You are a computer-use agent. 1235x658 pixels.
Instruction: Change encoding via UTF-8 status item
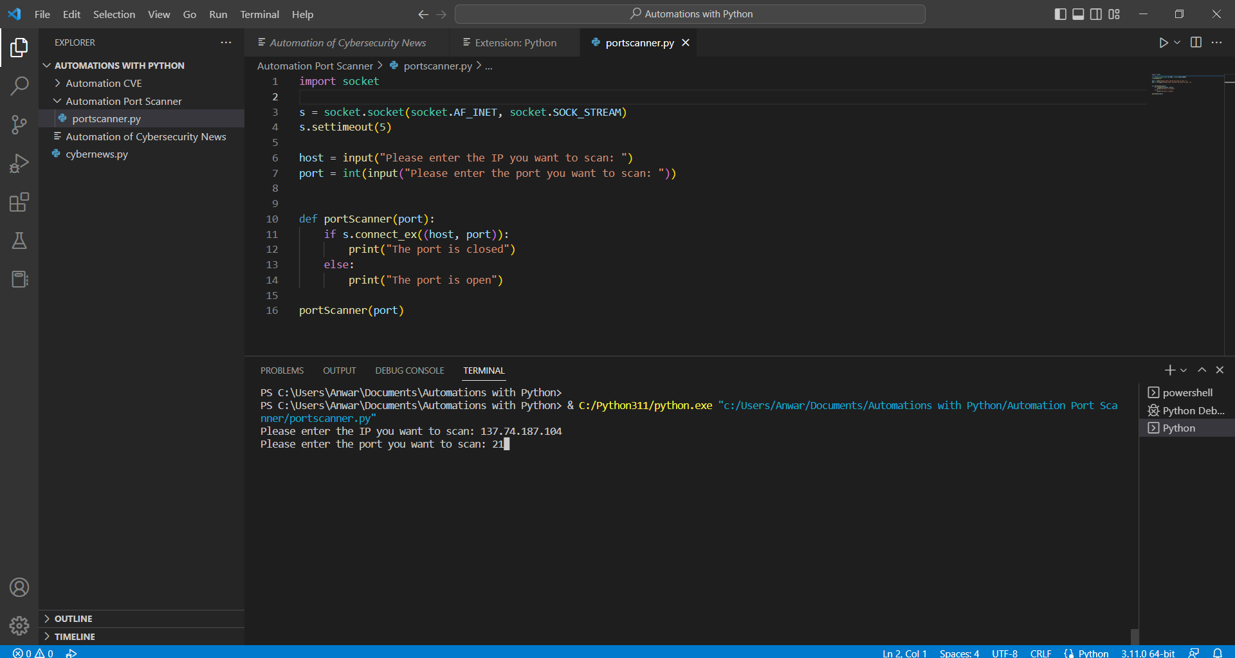pyautogui.click(x=1005, y=653)
